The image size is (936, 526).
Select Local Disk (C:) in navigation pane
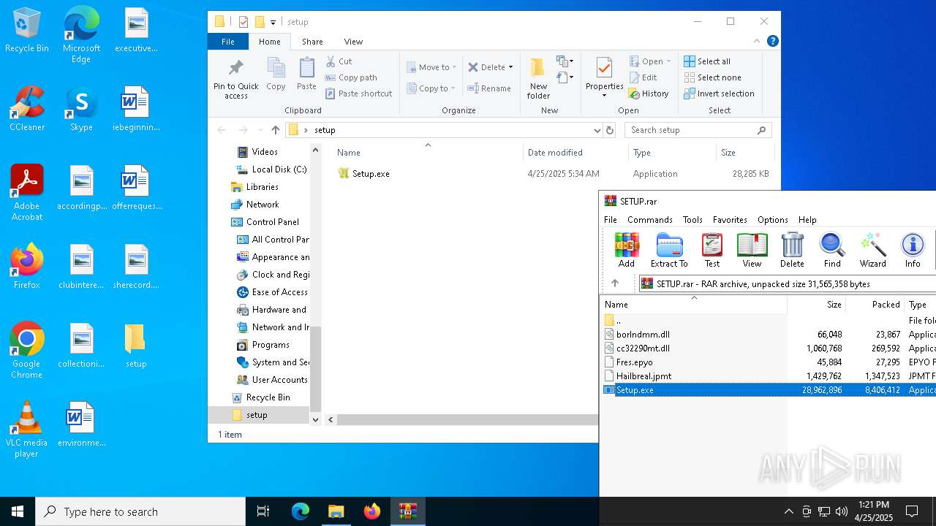[x=271, y=169]
